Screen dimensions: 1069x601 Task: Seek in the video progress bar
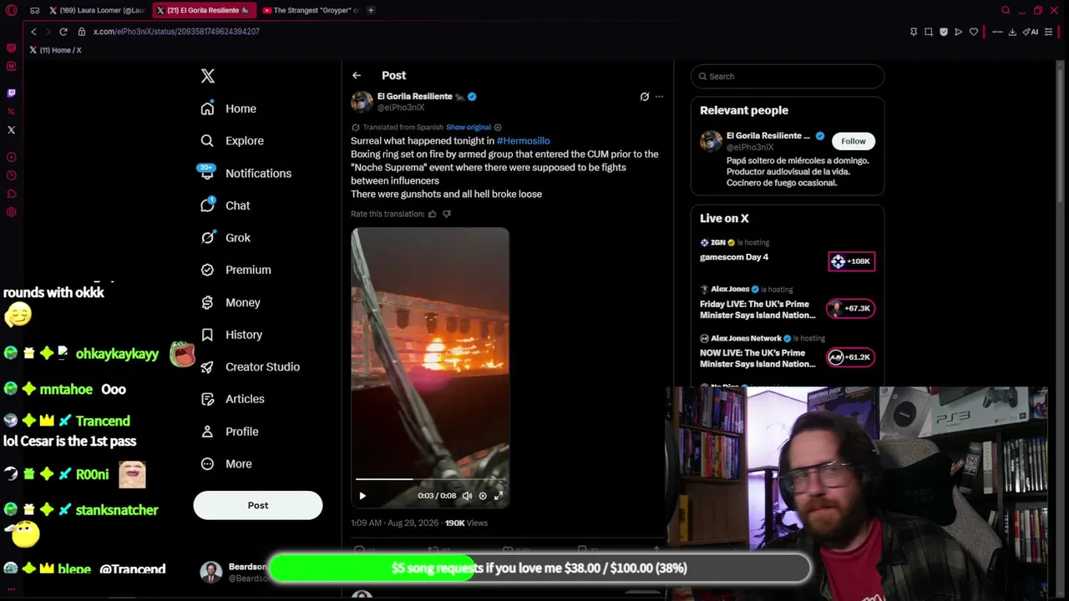[430, 479]
